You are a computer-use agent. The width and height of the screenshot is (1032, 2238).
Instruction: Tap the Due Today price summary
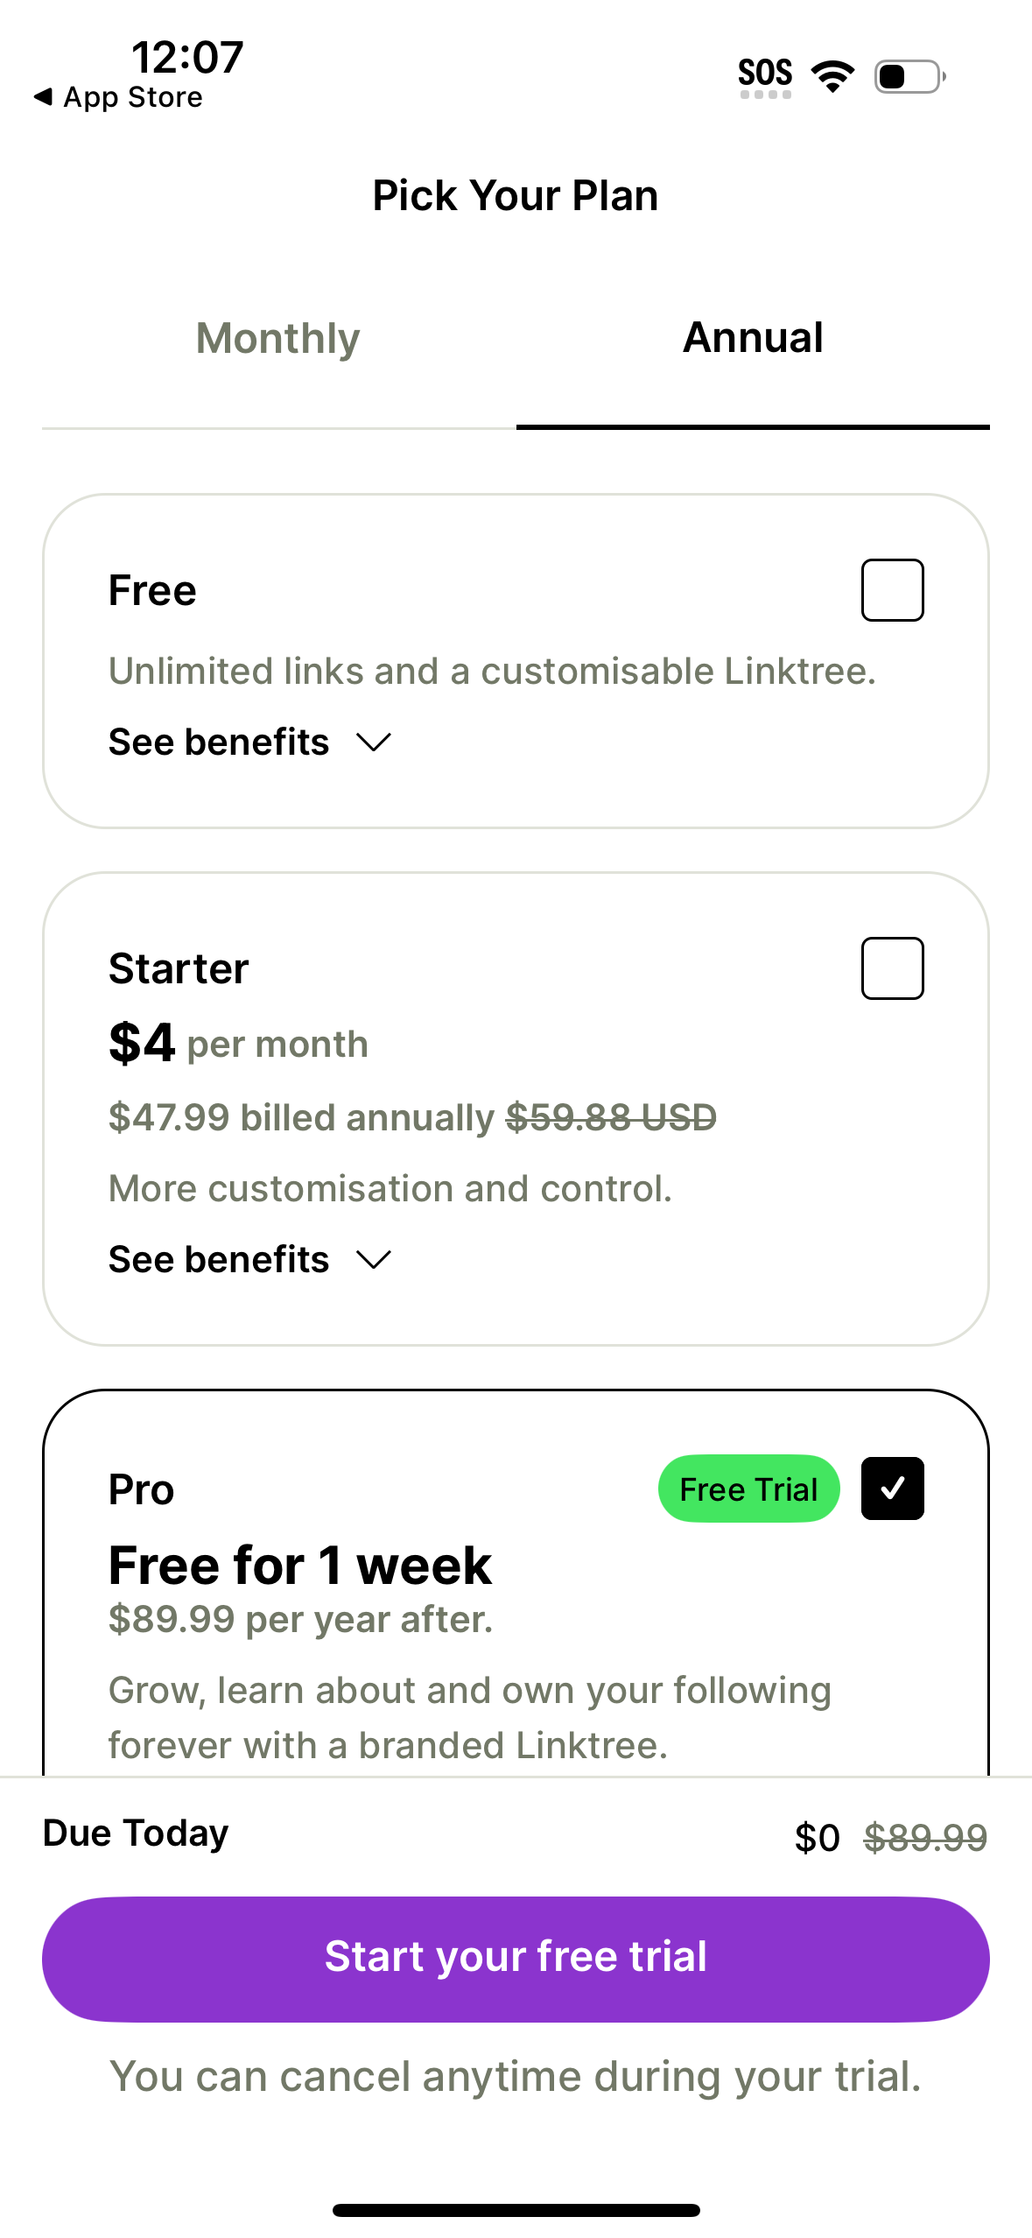135,1833
